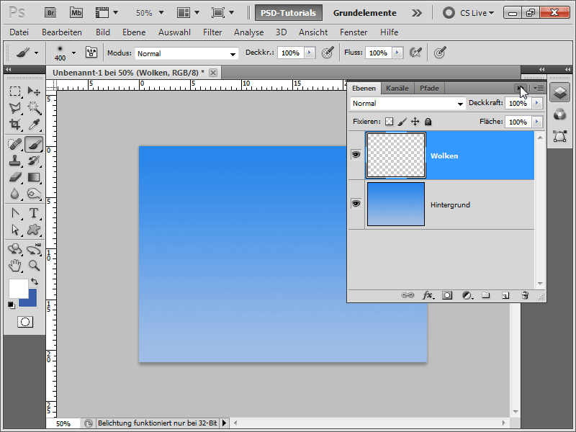Image resolution: width=576 pixels, height=432 pixels.
Task: Select the History Brush tool
Action: 34,161
